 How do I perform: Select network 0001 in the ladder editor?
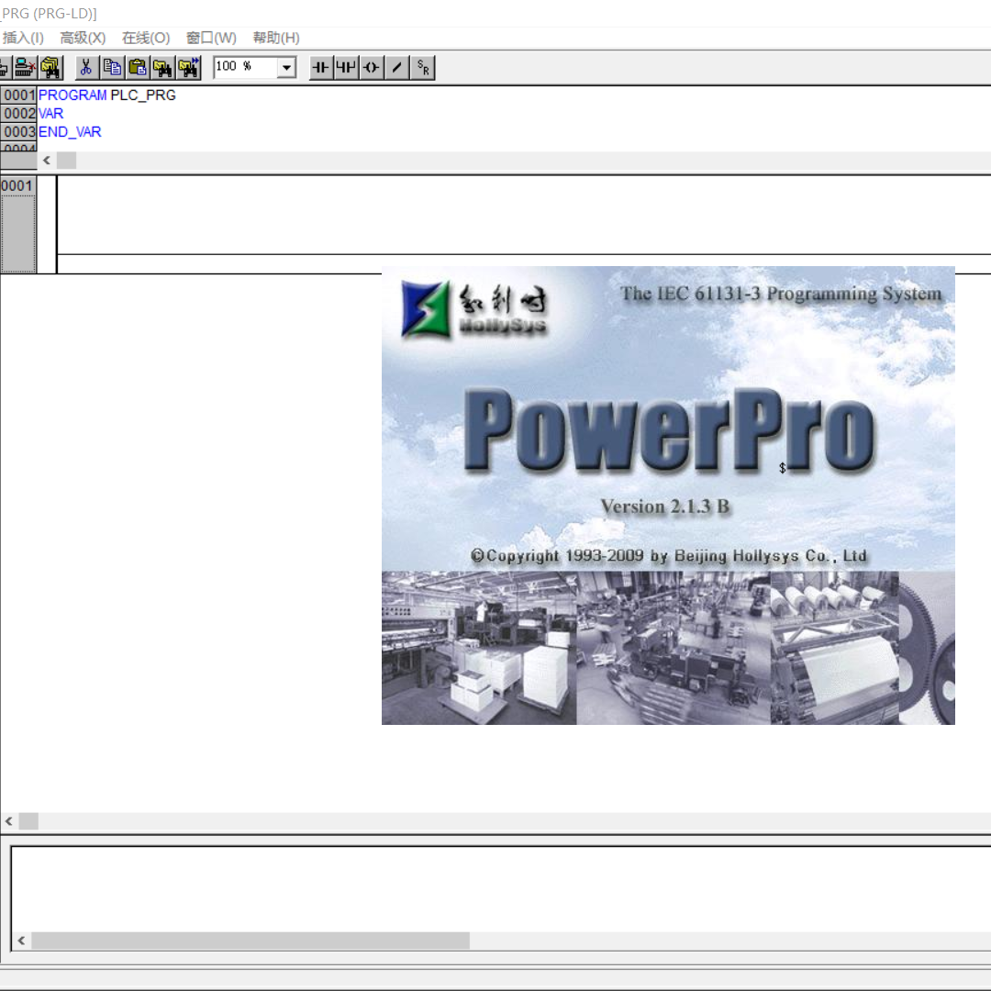click(18, 185)
